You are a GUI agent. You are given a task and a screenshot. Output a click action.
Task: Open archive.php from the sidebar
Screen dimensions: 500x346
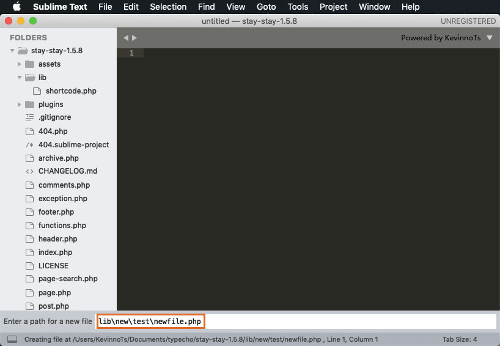58,158
